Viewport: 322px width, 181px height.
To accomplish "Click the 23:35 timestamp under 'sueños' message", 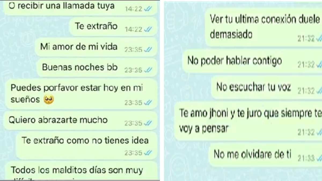I will point(133,103).
